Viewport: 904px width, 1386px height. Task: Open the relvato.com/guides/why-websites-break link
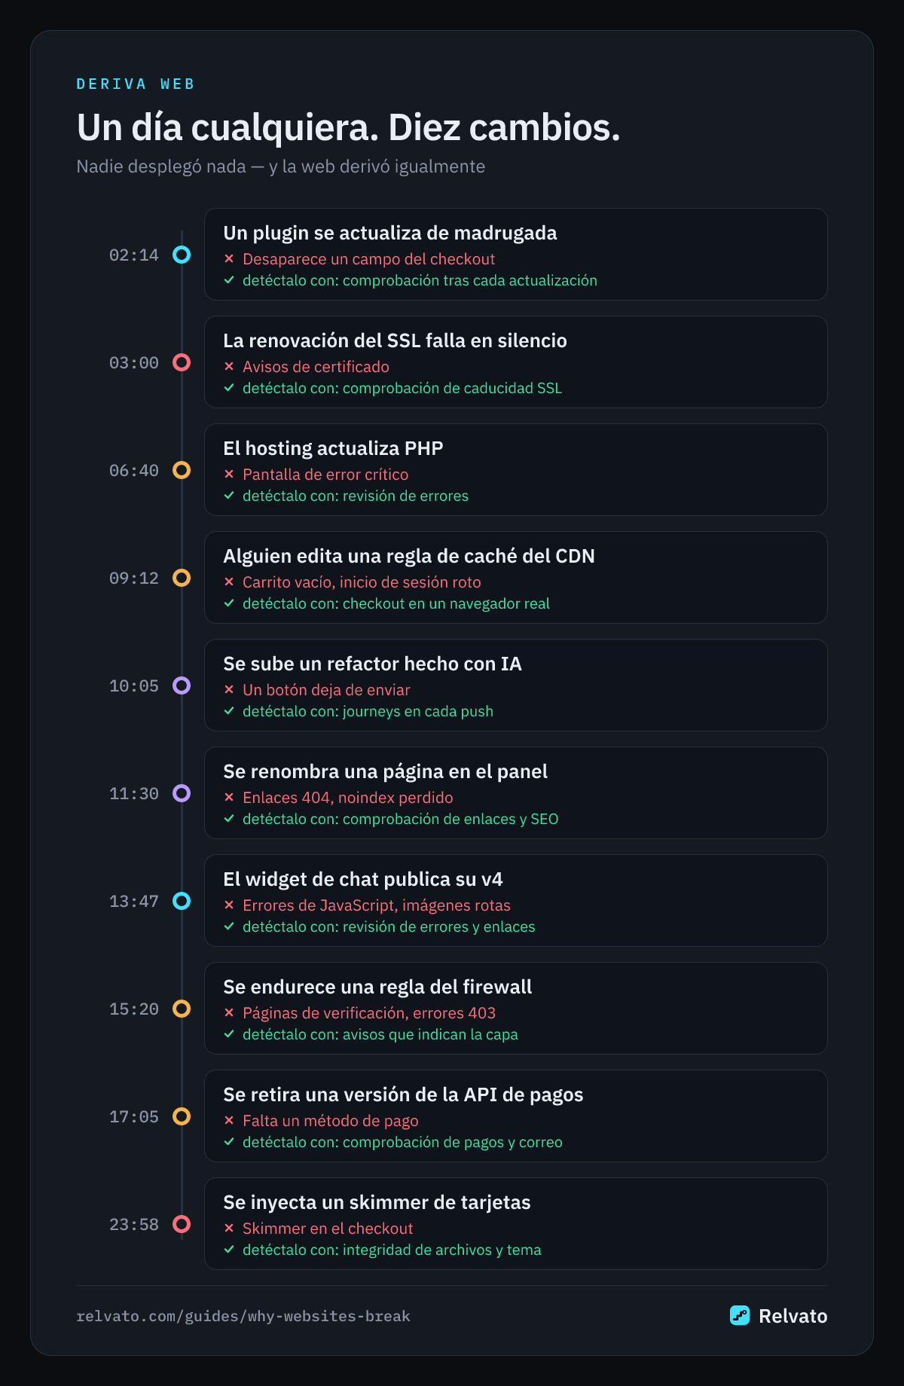click(243, 1316)
